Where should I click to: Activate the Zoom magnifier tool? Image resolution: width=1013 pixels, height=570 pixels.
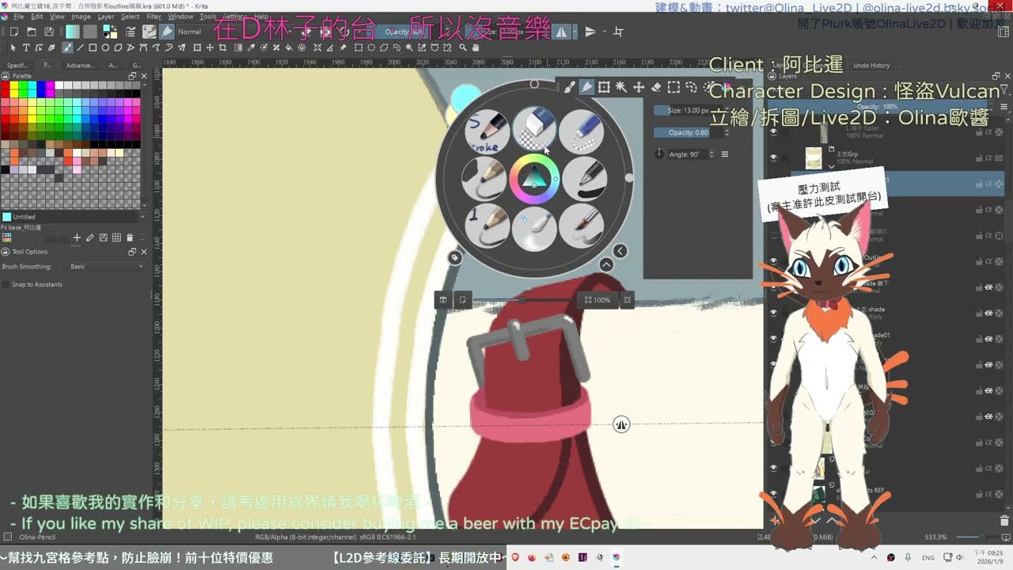pyautogui.click(x=463, y=47)
